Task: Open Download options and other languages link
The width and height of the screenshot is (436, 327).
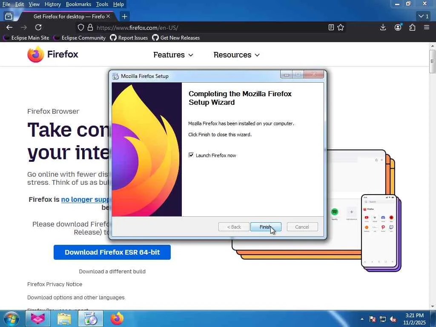Action: [x=76, y=297]
